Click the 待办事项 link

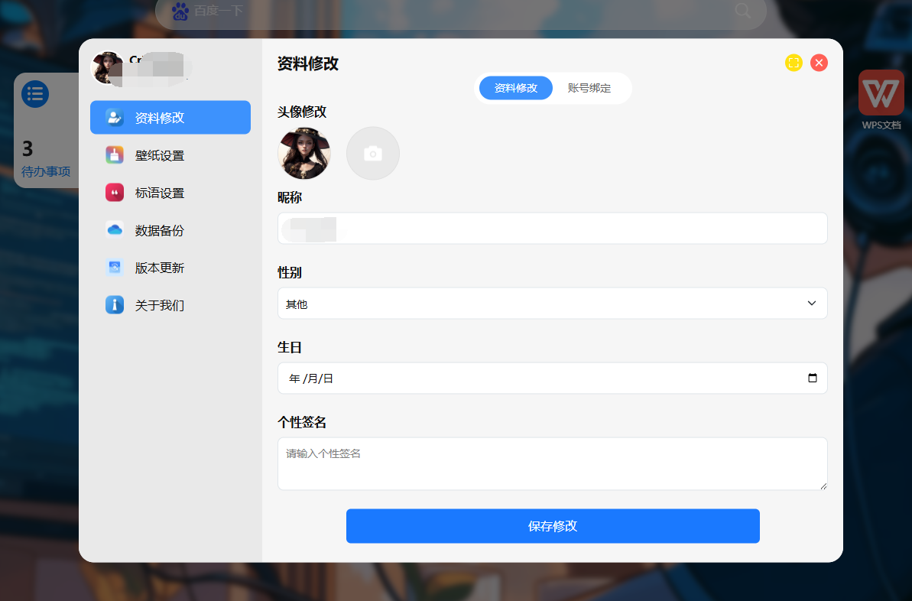46,171
